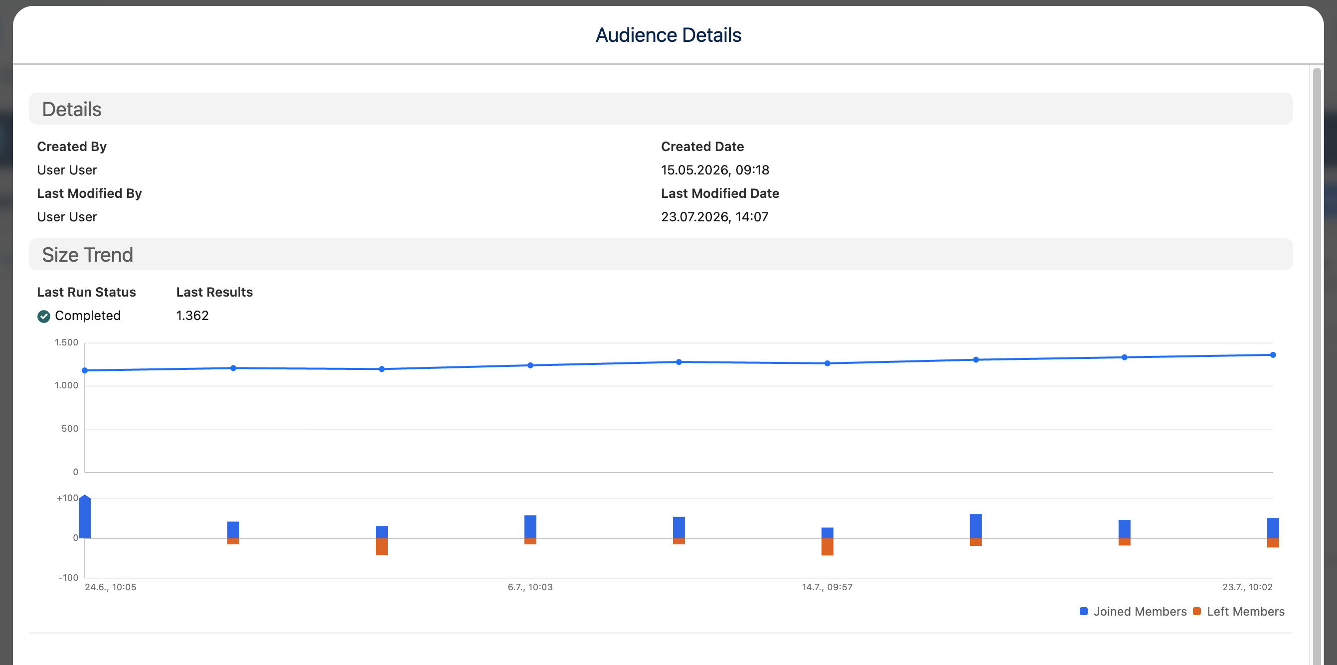This screenshot has height=665, width=1337.
Task: Click the Last Modified Date label
Action: (x=720, y=193)
